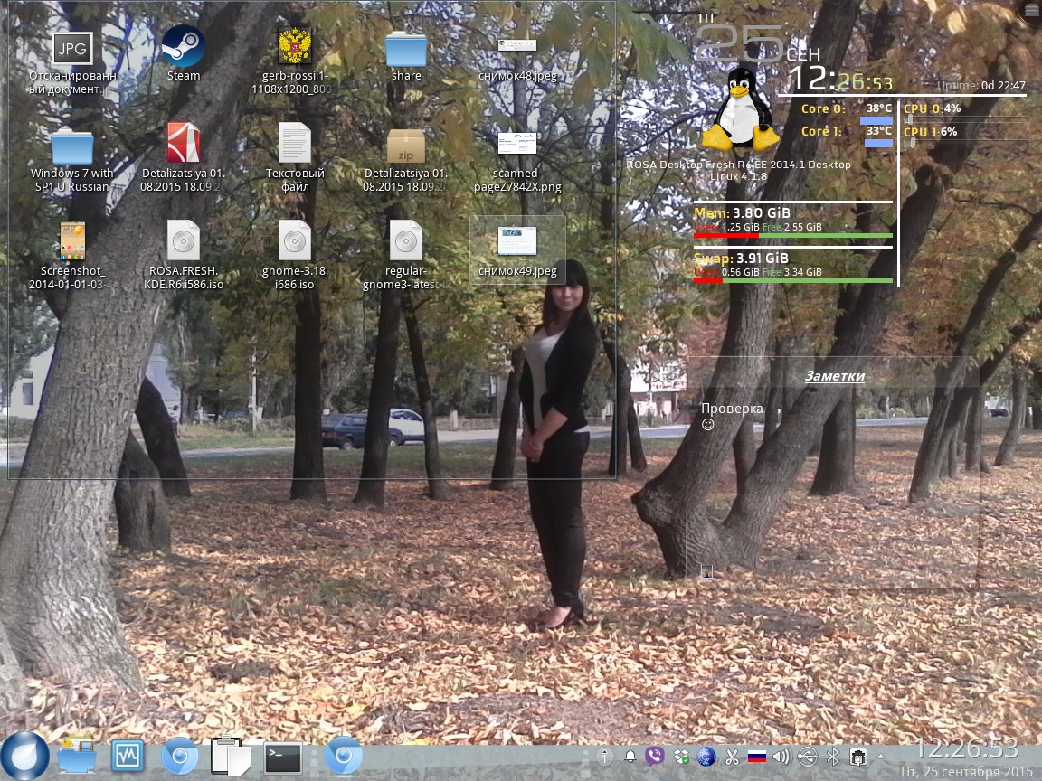Select the scanned-pageZ7842X.png thumbnail
The image size is (1042, 781).
click(x=517, y=143)
